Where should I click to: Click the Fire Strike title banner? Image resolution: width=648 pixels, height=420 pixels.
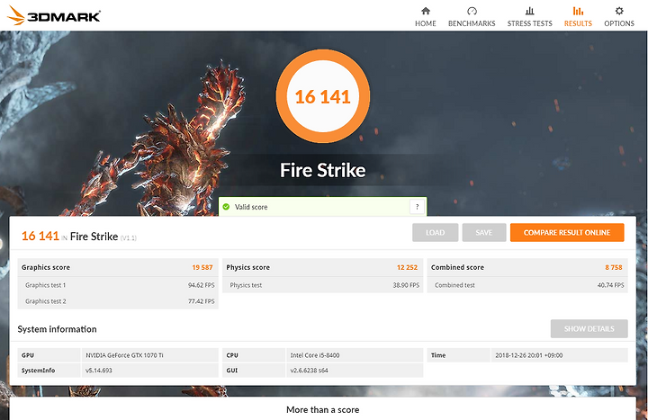point(323,170)
